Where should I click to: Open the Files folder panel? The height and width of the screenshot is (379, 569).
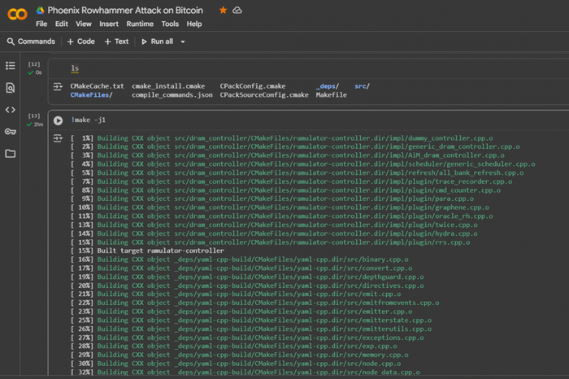point(11,154)
